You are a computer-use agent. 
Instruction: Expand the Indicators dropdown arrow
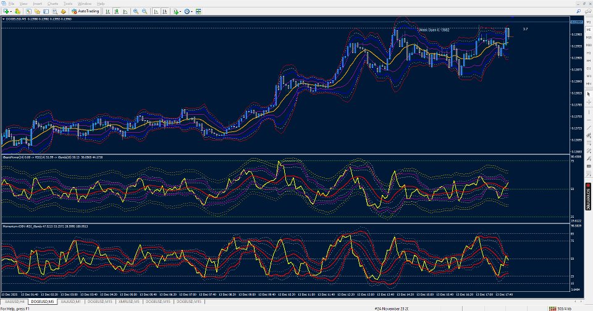pos(180,12)
